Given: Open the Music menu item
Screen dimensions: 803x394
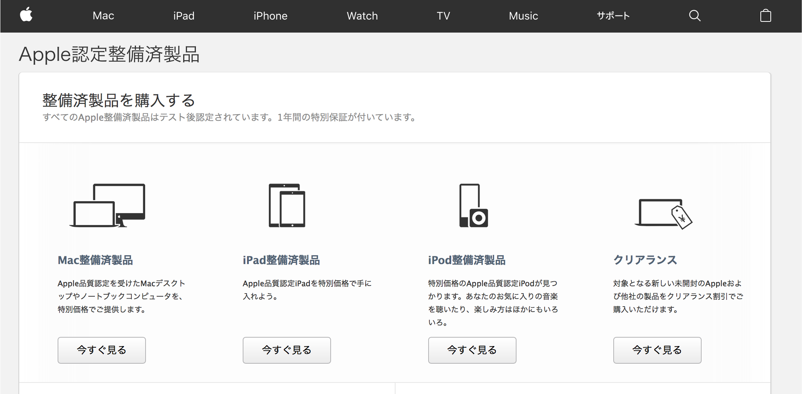Looking at the screenshot, I should [x=523, y=16].
